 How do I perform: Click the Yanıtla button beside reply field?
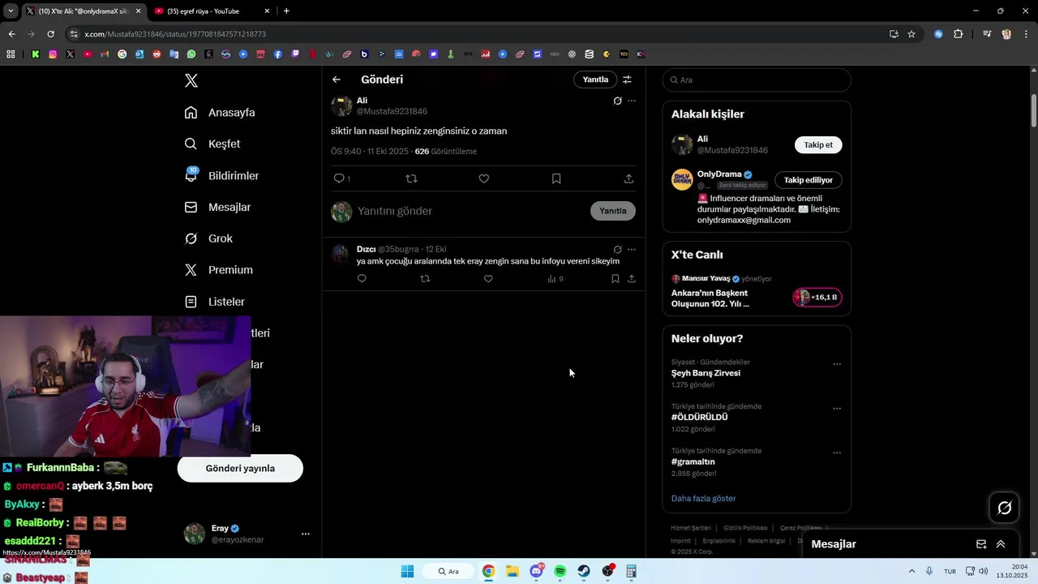613,211
